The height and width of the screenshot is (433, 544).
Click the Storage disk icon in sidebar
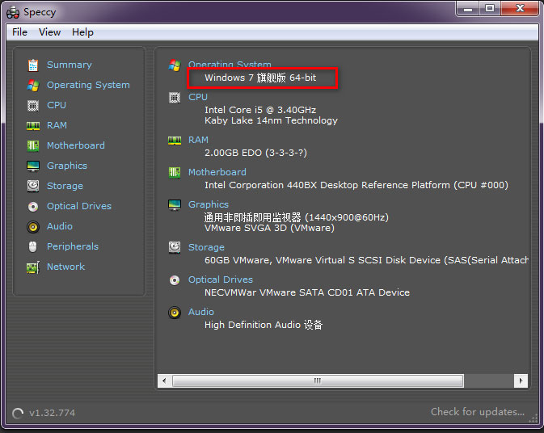33,186
